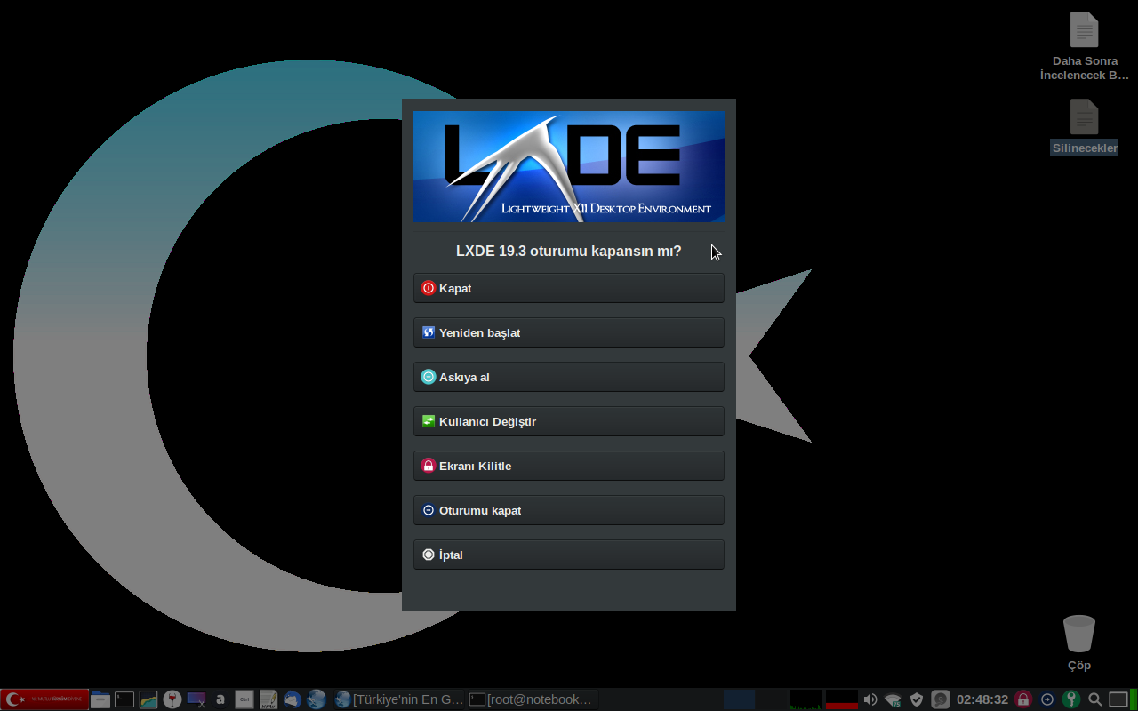Screen dimensions: 1138x711
Task: Switch to Türkiye'nin En G… window
Action: (x=399, y=699)
